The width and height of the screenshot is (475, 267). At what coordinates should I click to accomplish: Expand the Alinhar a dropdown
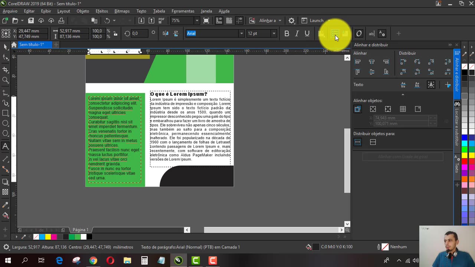(280, 21)
